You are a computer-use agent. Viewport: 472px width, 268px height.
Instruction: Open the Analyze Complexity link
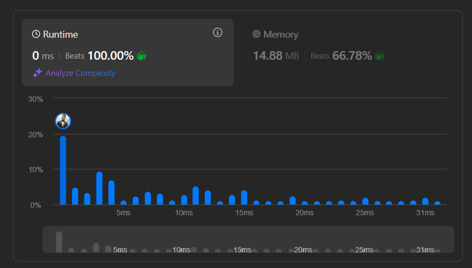coord(80,73)
